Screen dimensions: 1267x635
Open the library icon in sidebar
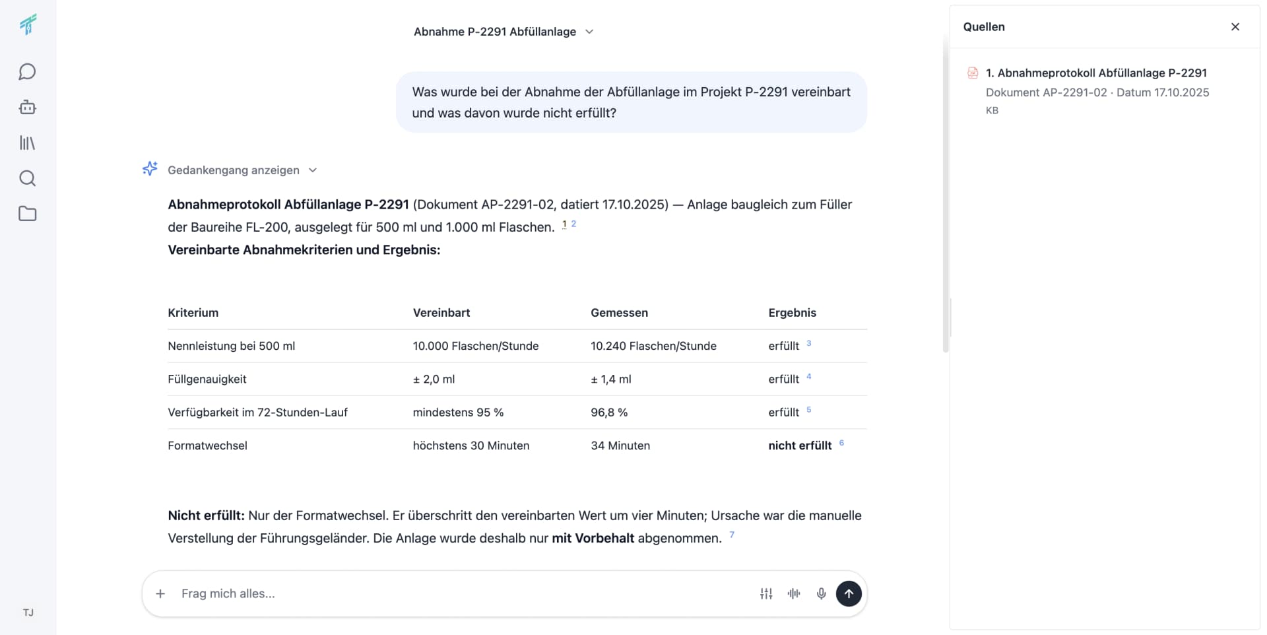tap(27, 143)
